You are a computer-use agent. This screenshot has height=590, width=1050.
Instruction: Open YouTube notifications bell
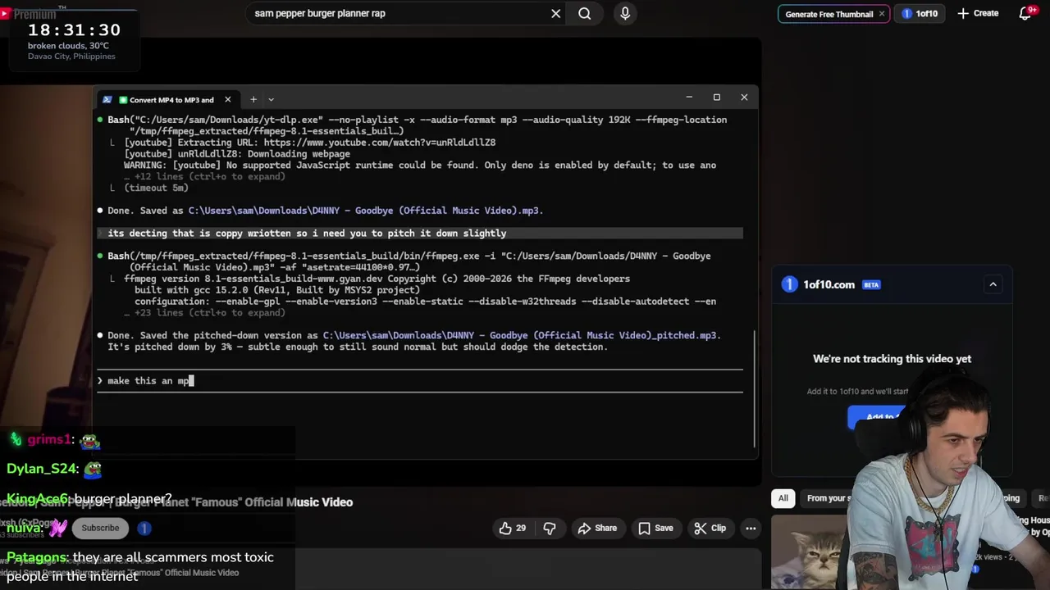1025,13
